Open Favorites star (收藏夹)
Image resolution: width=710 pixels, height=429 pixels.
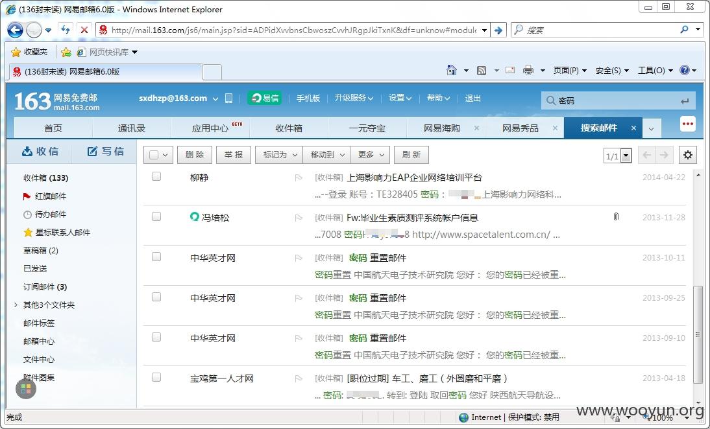tap(29, 52)
